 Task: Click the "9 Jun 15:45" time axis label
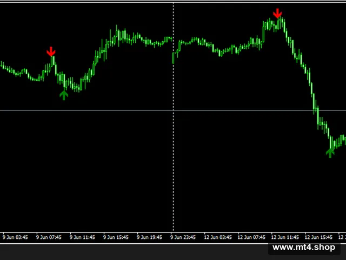(x=116, y=237)
